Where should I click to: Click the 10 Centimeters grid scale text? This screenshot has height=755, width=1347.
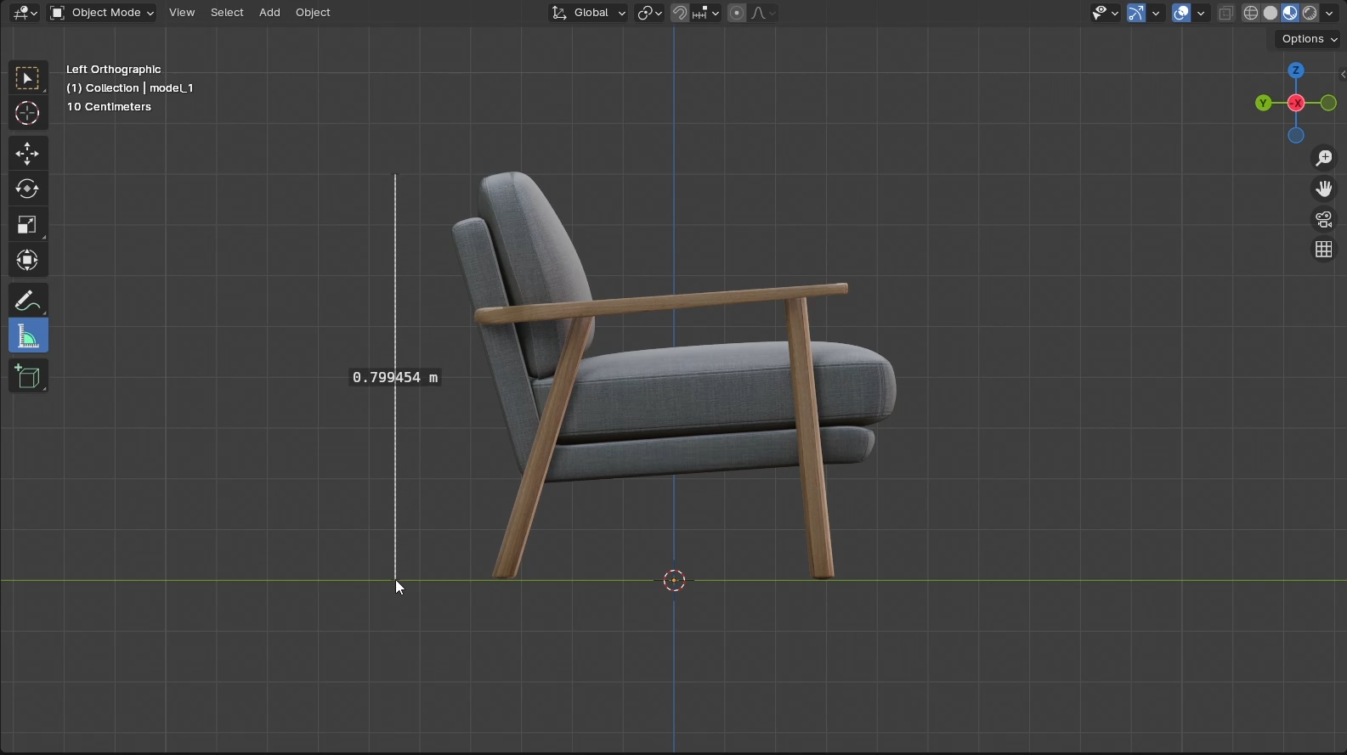pos(109,107)
